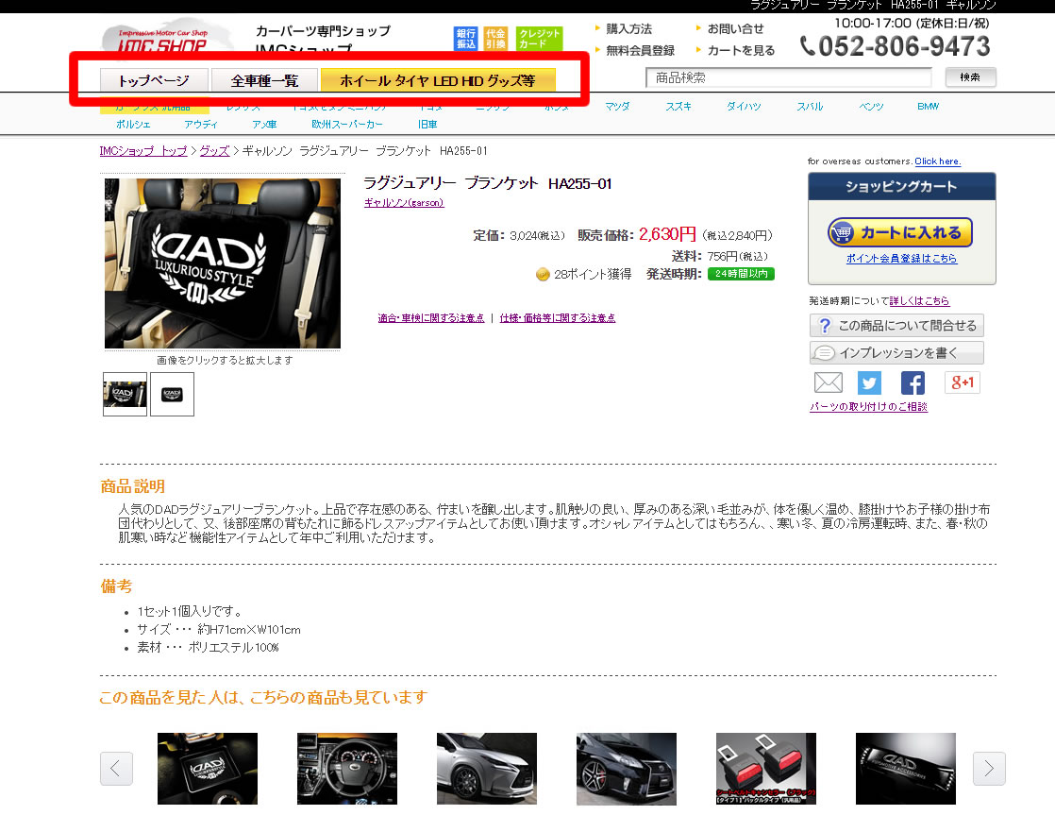Enlarge the main D.A.D blanket image

(x=223, y=263)
